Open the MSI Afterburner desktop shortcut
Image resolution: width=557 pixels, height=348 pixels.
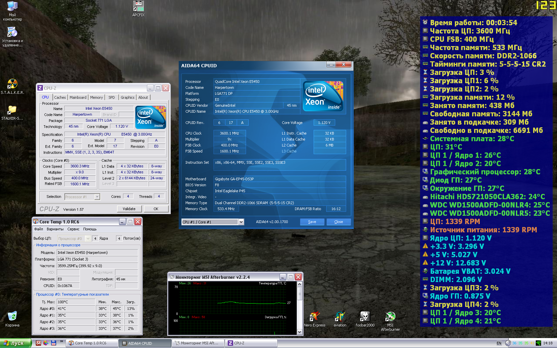tap(390, 321)
